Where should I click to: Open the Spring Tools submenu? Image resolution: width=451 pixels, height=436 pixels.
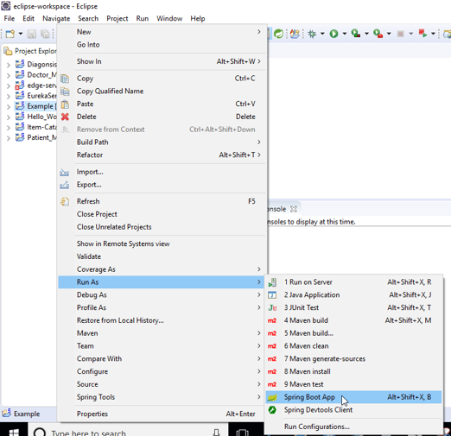click(162, 397)
